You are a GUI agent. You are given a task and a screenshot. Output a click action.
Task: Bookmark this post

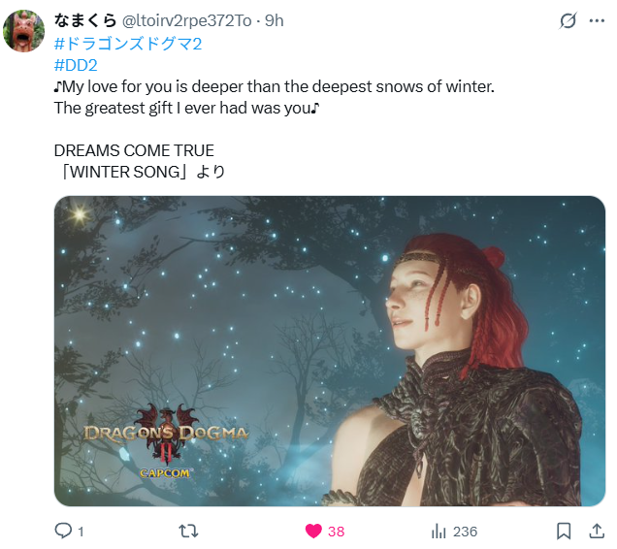tap(564, 531)
